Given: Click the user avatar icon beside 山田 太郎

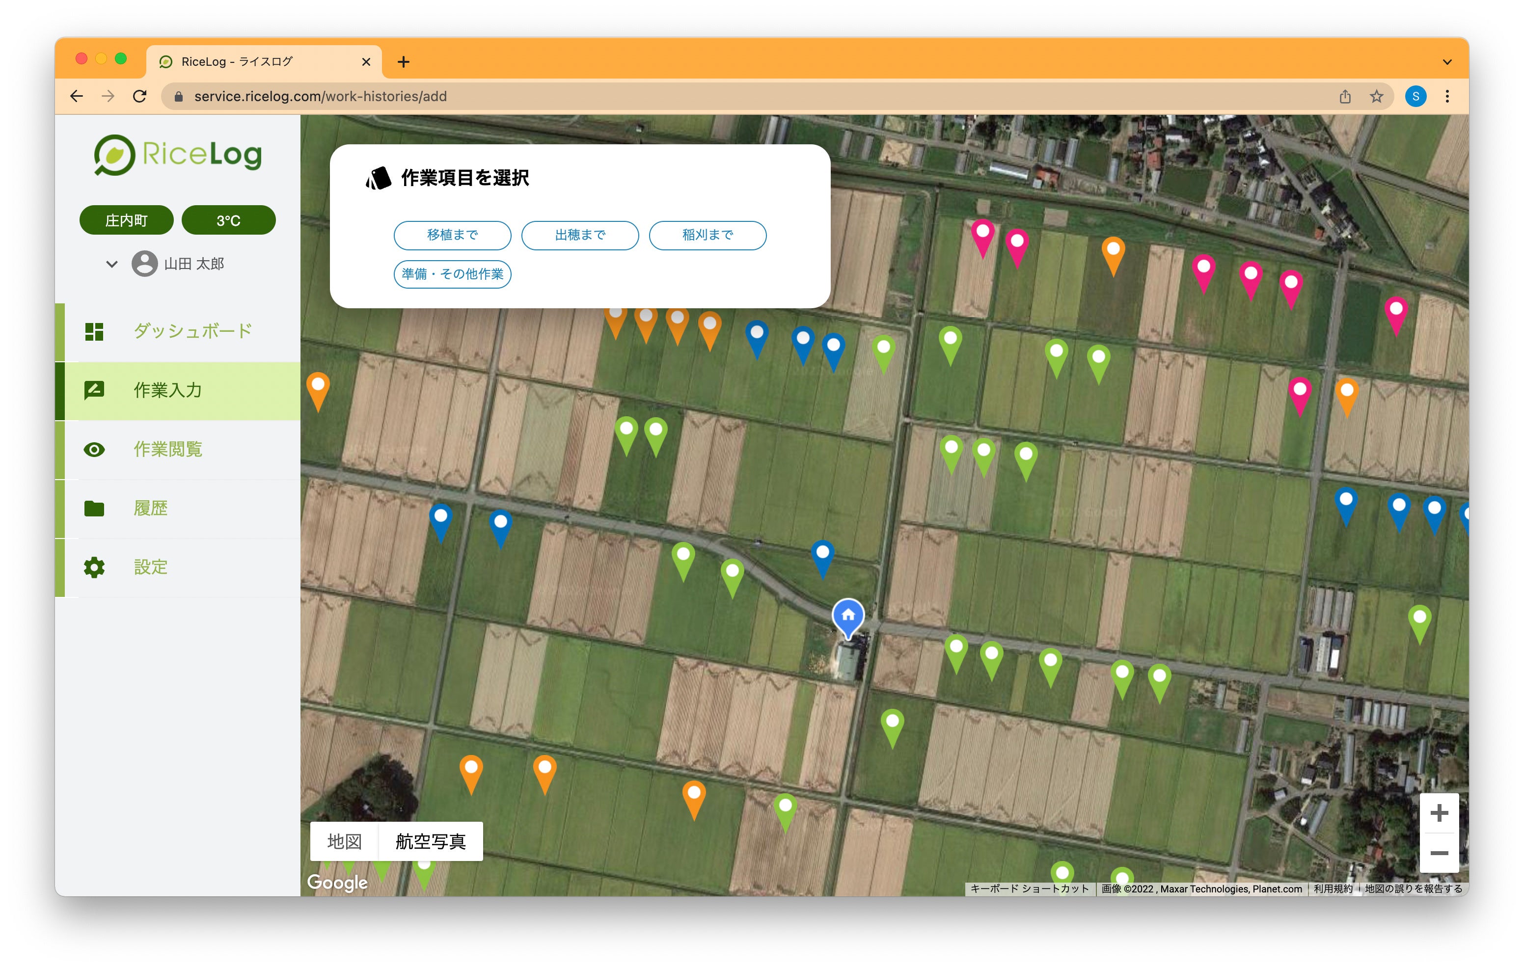Looking at the screenshot, I should click(144, 264).
